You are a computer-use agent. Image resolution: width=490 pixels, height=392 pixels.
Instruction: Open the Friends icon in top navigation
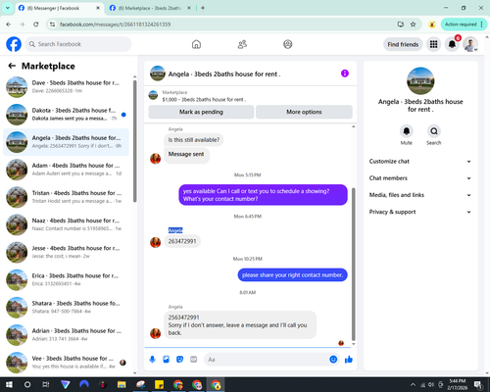click(x=242, y=44)
